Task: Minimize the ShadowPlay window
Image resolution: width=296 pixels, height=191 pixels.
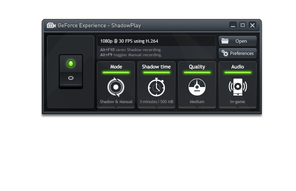Action: click(x=233, y=25)
